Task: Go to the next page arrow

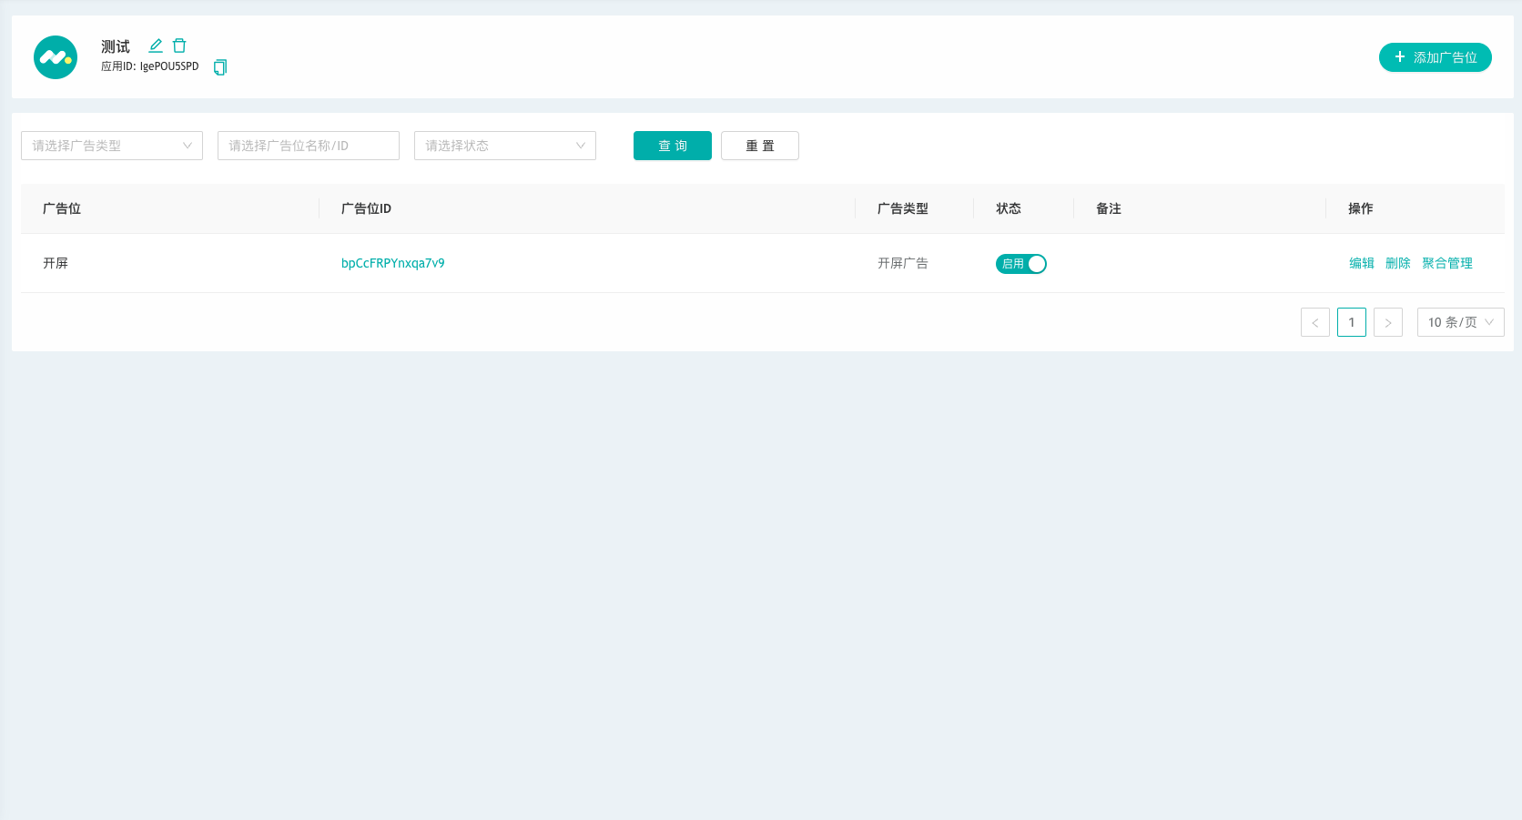Action: tap(1387, 322)
